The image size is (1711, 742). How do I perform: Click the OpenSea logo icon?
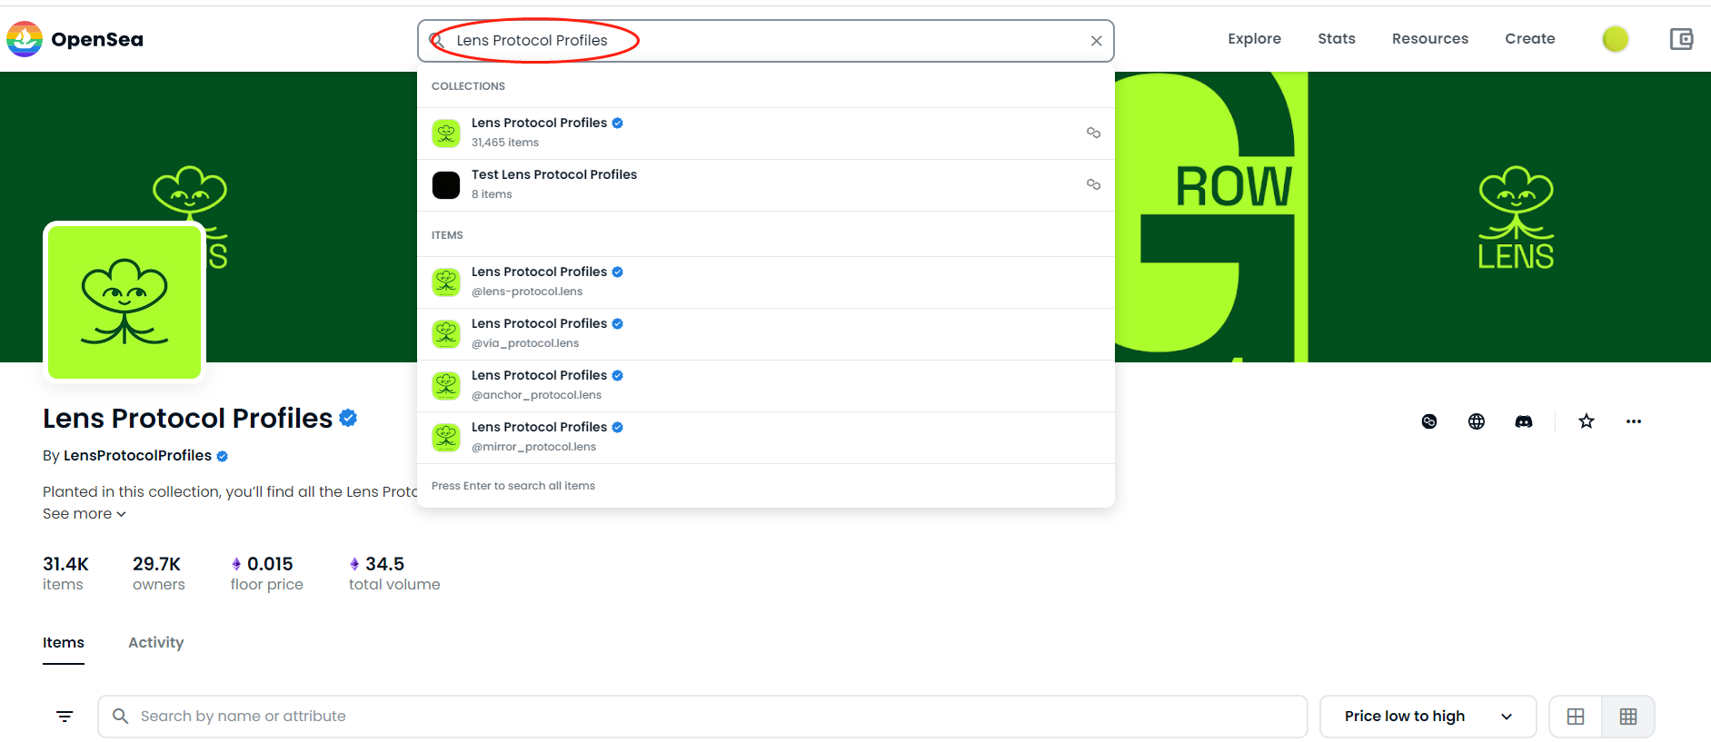(25, 39)
